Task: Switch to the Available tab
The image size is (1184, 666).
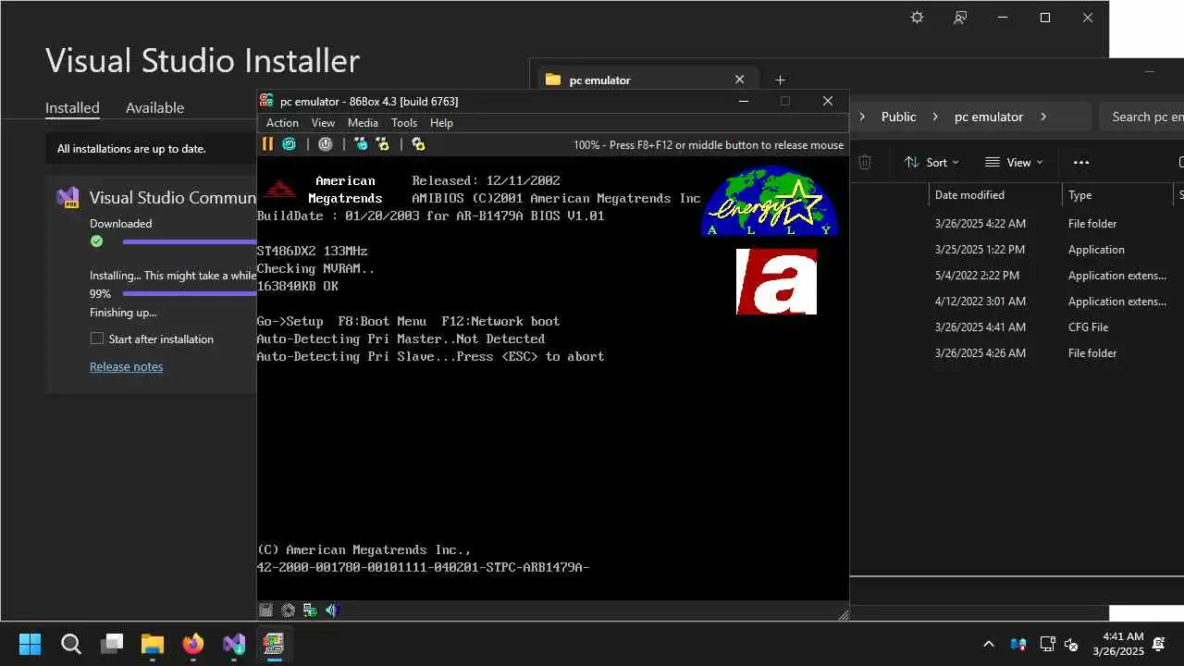Action: pyautogui.click(x=154, y=107)
